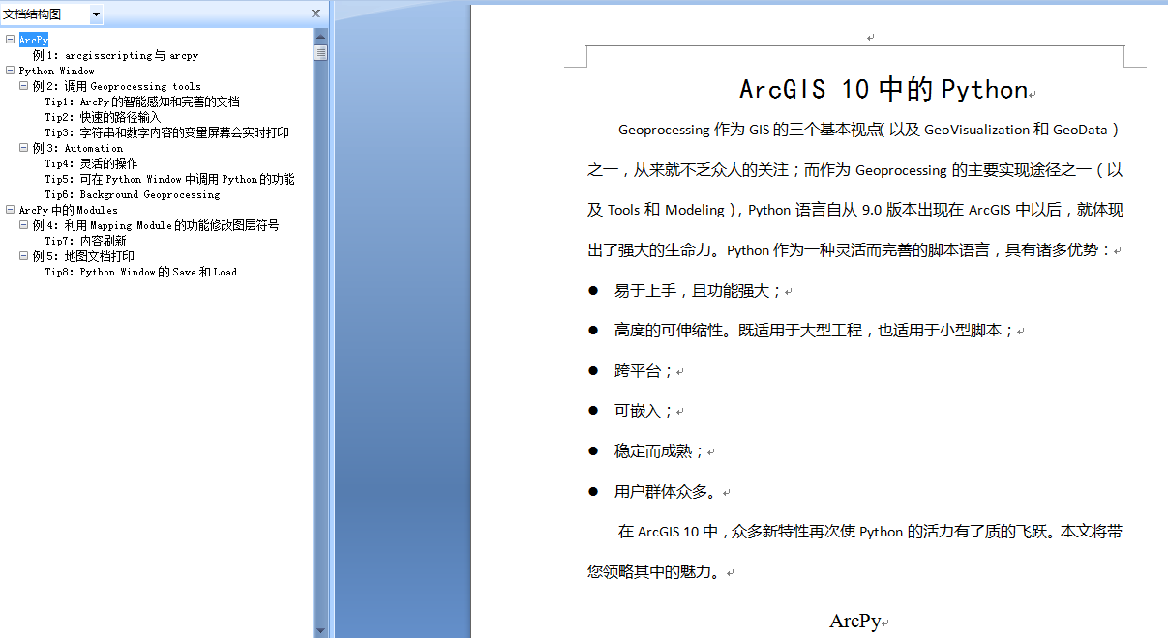Navigate to 例3: Automation heading

pyautogui.click(x=77, y=148)
